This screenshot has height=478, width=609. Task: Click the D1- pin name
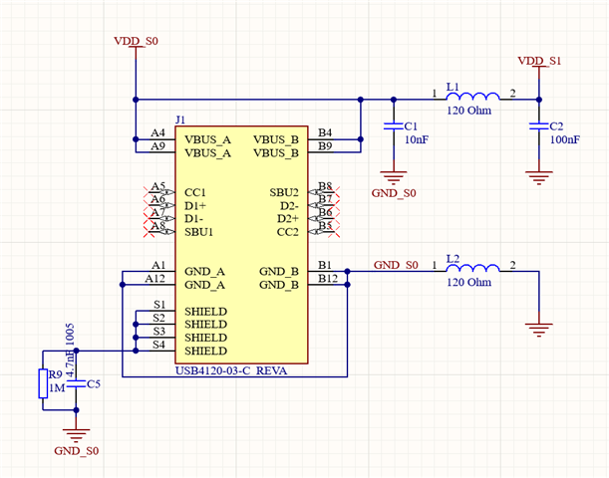(193, 219)
